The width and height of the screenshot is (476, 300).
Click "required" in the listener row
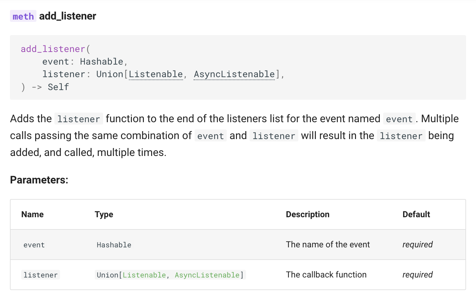(x=417, y=275)
